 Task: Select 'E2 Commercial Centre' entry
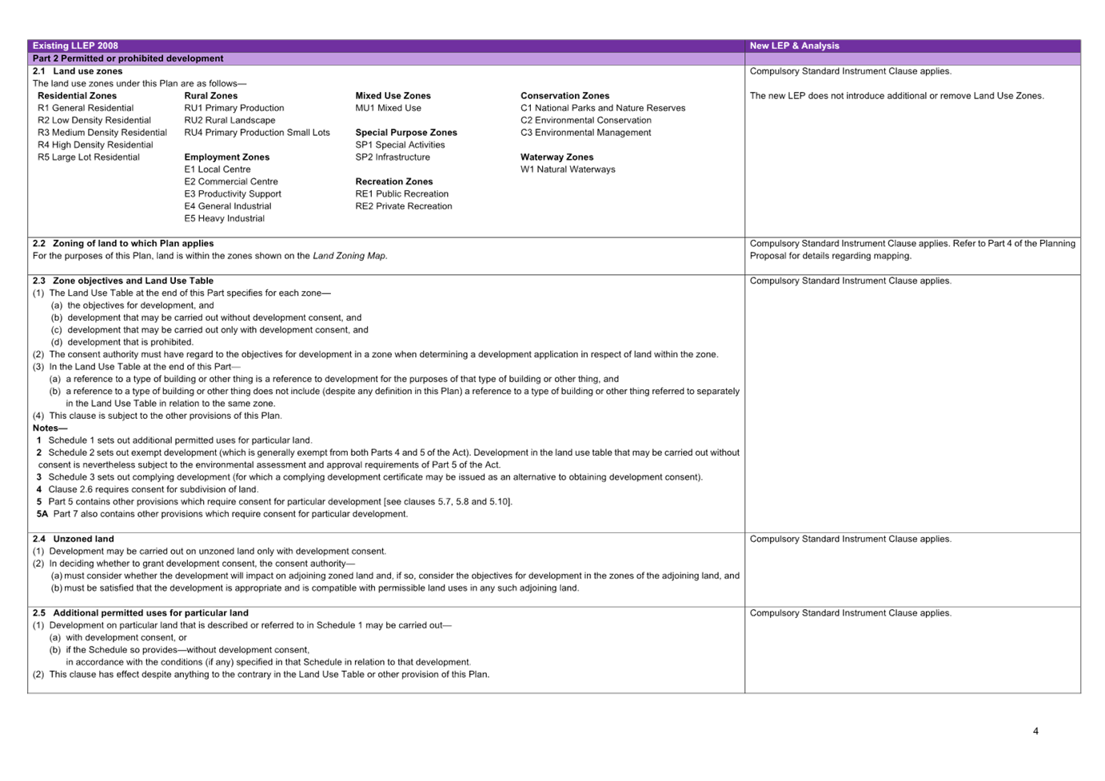pyautogui.click(x=231, y=181)
